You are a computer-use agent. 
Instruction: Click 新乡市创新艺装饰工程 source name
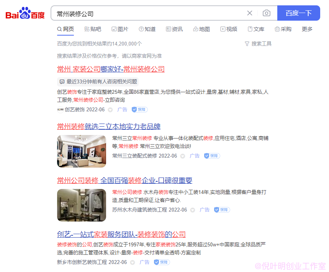82,262
